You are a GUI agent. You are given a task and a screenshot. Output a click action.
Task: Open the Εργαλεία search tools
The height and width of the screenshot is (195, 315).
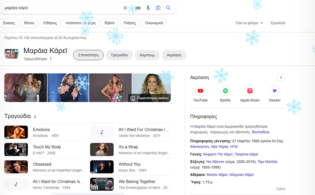(x=278, y=23)
